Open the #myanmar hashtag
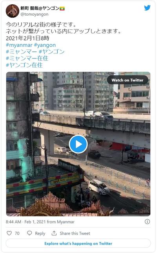157x253 pixels. 19,45
